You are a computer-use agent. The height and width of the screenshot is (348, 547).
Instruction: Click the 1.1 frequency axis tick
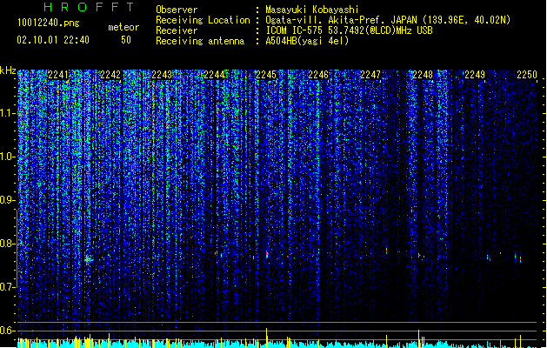7,113
